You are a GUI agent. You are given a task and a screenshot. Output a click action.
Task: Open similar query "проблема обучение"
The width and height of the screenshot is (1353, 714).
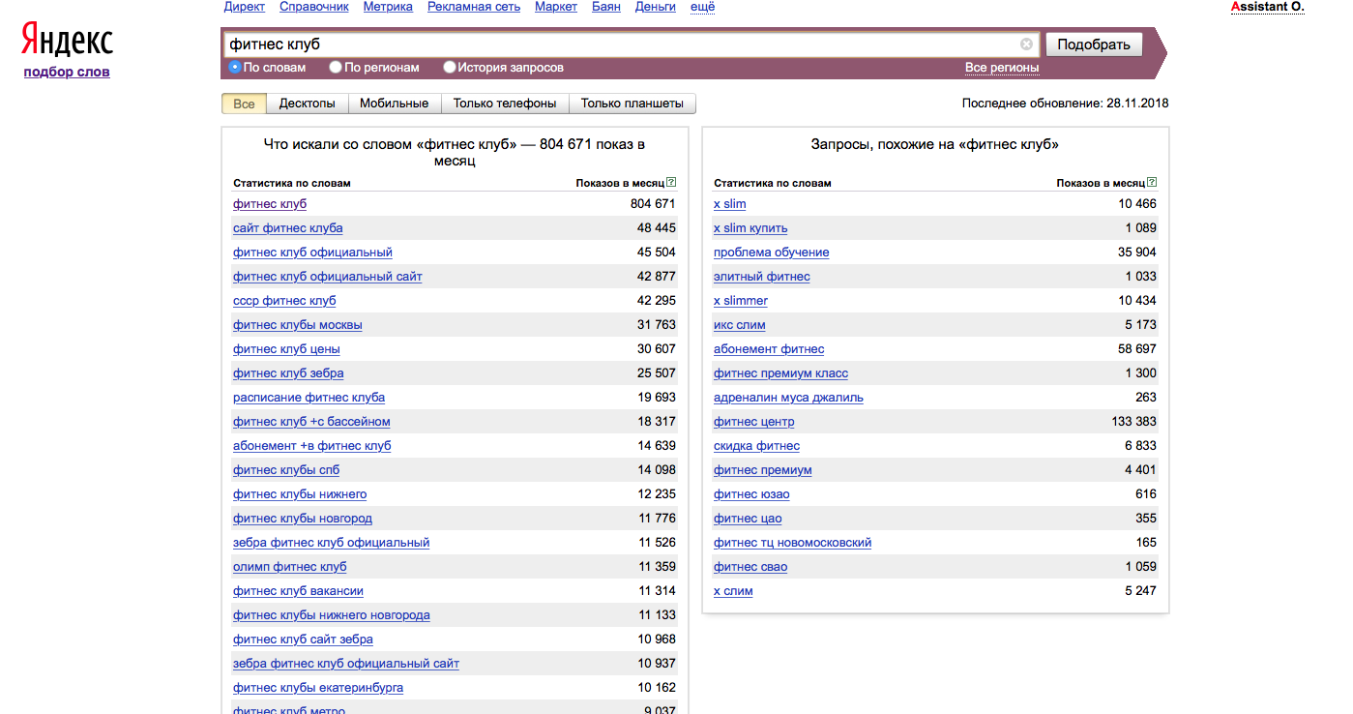[x=771, y=253]
